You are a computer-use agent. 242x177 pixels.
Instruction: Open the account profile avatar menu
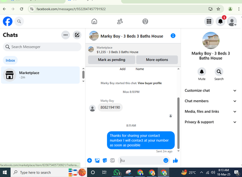click(x=232, y=21)
